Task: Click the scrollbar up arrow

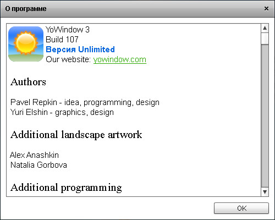Action: tap(265, 28)
